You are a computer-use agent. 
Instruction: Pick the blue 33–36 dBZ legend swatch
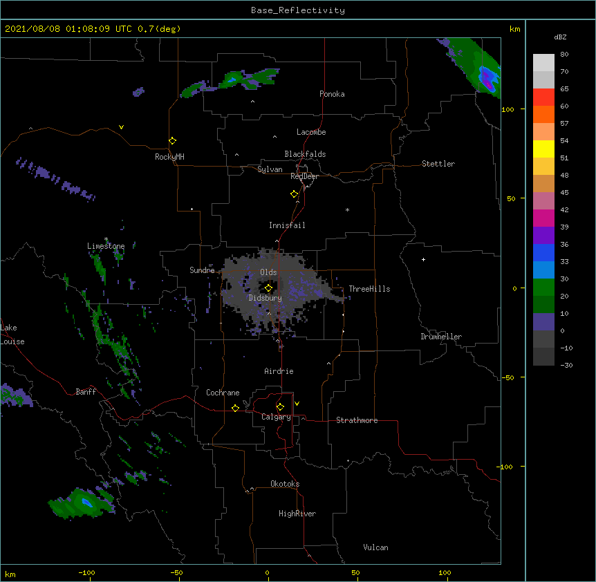[x=543, y=253]
